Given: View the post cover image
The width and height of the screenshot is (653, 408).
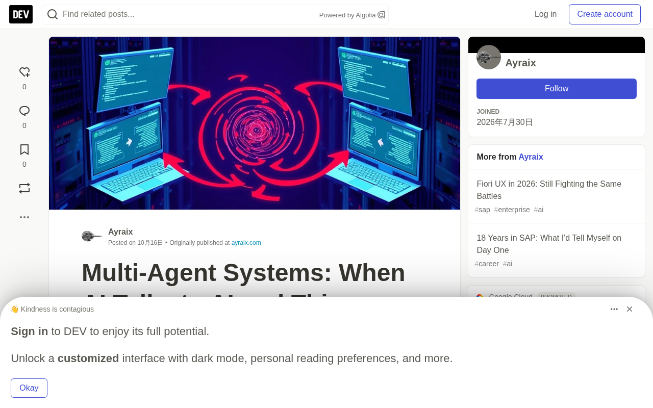Looking at the screenshot, I should click(255, 123).
